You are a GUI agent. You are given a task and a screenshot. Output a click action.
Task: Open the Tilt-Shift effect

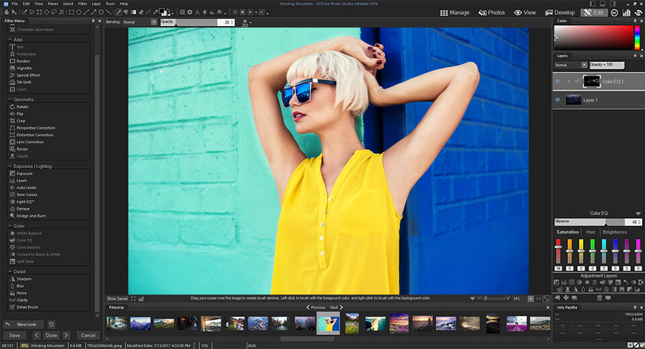pos(24,82)
